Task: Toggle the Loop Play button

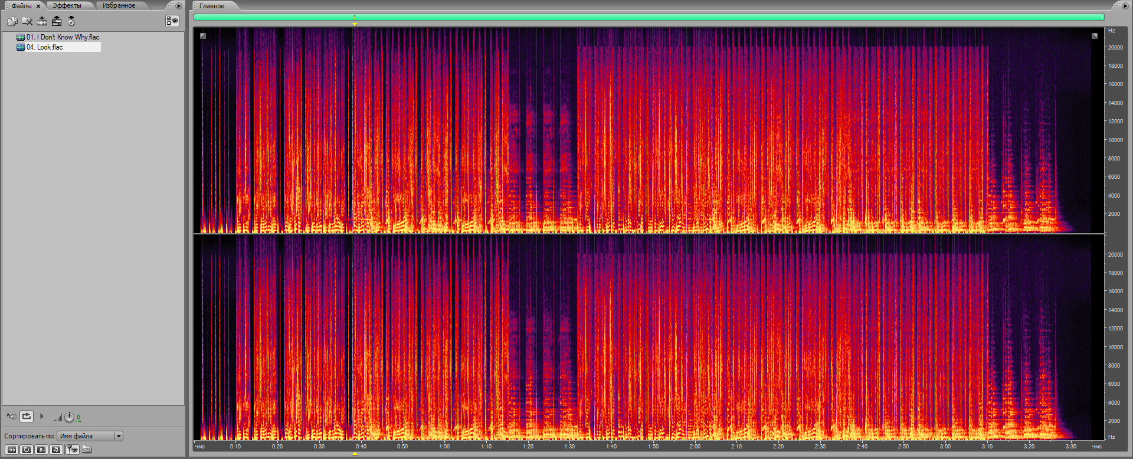Action: tap(27, 417)
